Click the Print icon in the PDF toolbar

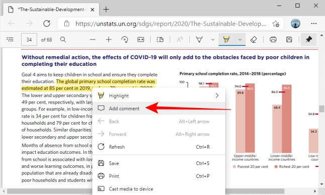pyautogui.click(x=273, y=39)
